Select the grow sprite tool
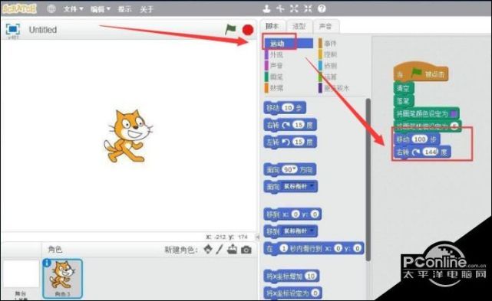This screenshot has width=492, height=301. pos(294,8)
